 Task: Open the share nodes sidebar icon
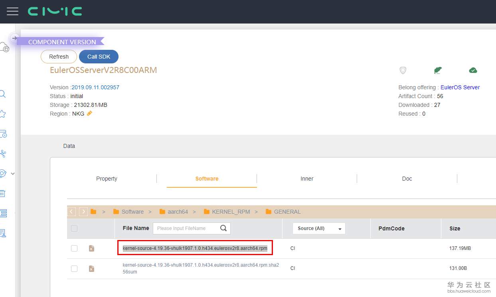(x=3, y=154)
